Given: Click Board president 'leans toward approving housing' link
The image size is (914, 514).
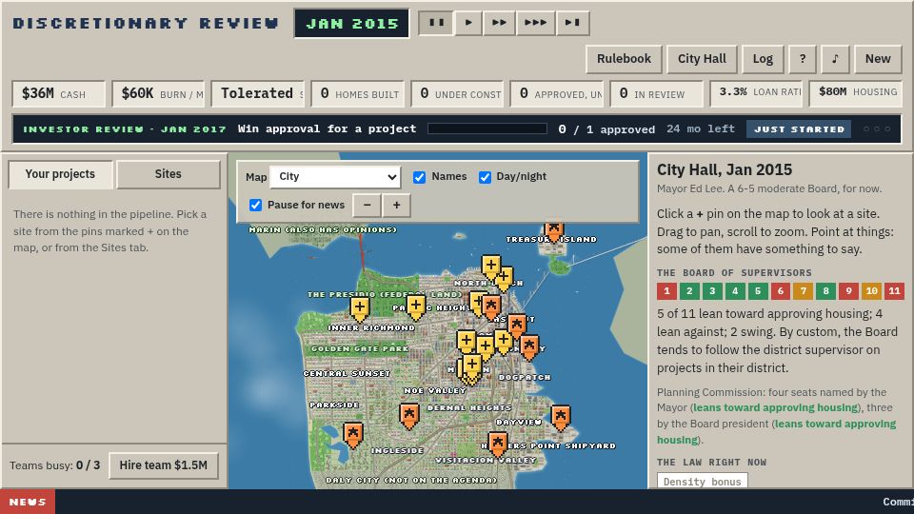Looking at the screenshot, I should (x=777, y=432).
